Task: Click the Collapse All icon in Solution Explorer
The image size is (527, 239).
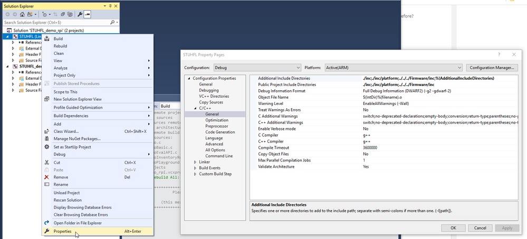Action: 63,14
